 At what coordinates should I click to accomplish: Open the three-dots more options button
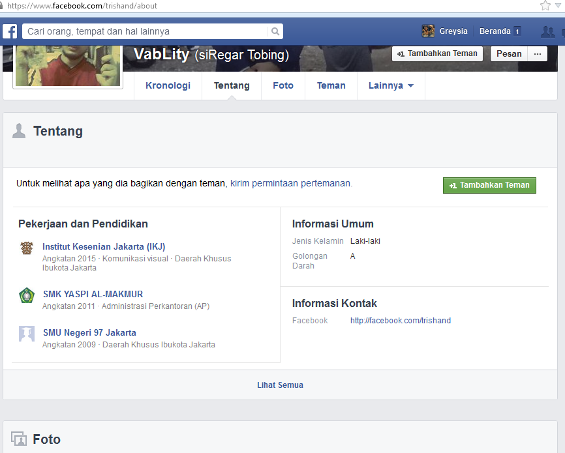pyautogui.click(x=538, y=53)
